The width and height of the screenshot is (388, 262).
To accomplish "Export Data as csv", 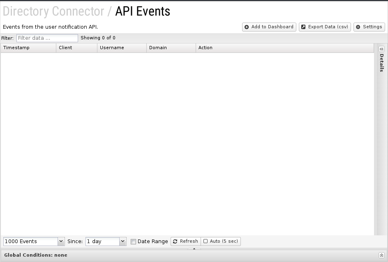I will pos(325,27).
